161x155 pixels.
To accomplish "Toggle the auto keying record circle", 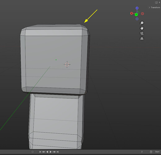I will tap(33, 152).
